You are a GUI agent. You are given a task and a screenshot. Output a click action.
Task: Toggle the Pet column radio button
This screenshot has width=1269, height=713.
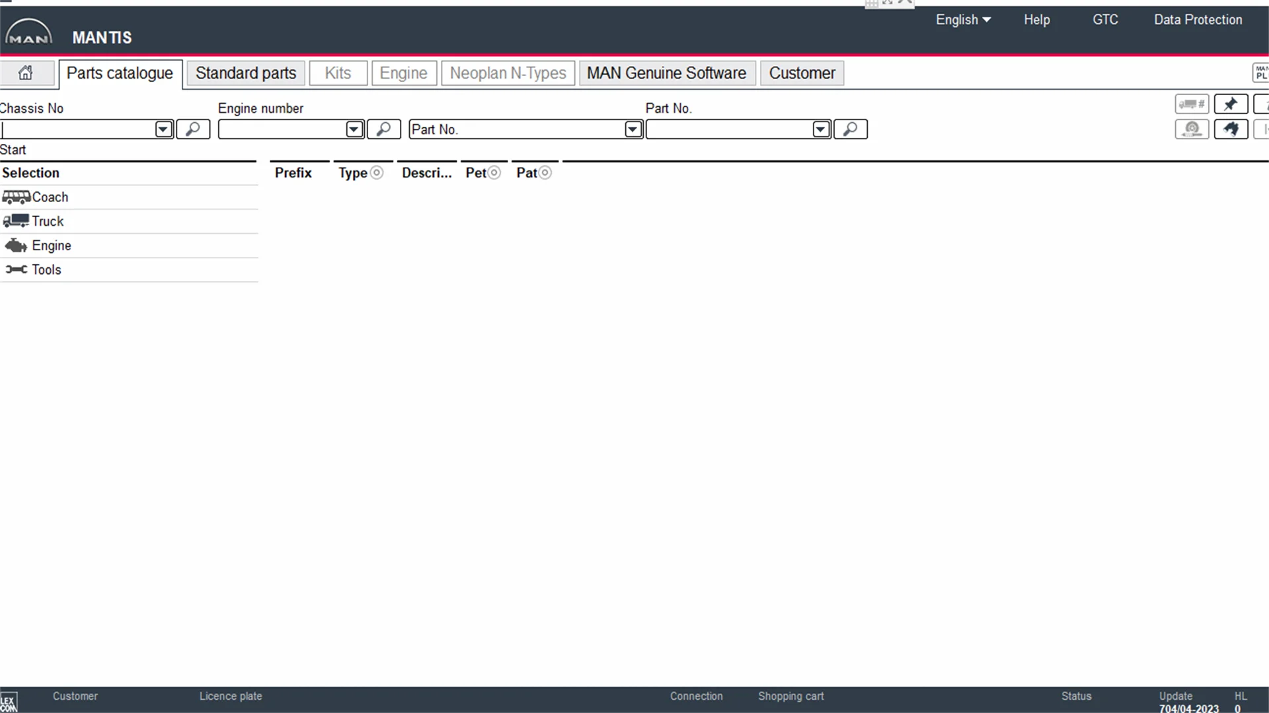[494, 173]
